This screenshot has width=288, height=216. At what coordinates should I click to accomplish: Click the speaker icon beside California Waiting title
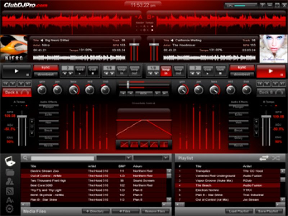click(172, 40)
